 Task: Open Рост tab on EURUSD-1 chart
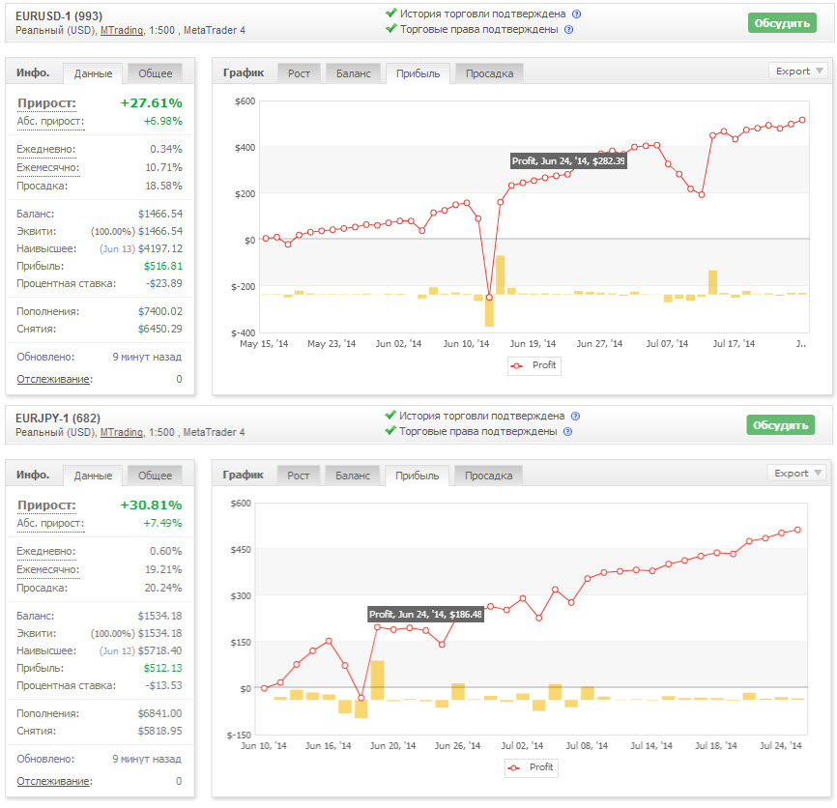tap(299, 73)
